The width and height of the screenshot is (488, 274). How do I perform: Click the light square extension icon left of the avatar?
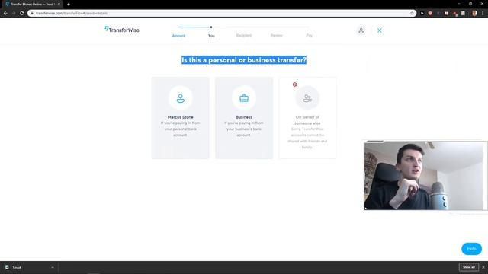(463, 13)
